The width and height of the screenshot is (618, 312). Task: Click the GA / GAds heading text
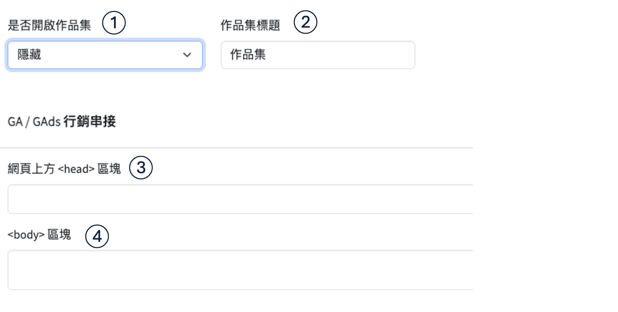[x=34, y=122]
